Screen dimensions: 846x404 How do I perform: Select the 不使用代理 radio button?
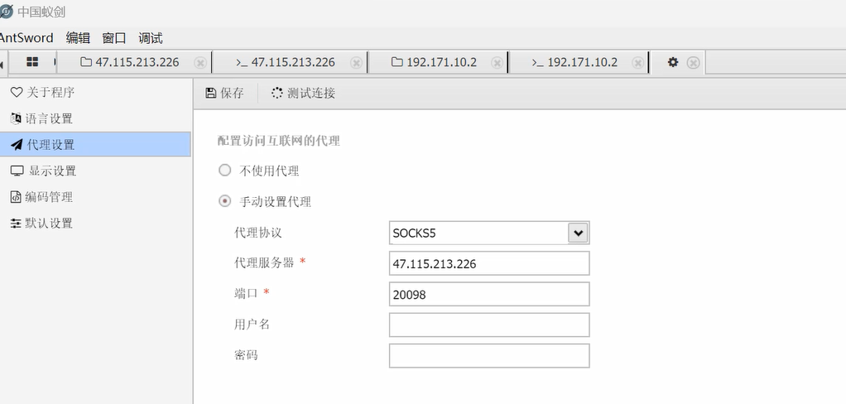click(x=224, y=171)
